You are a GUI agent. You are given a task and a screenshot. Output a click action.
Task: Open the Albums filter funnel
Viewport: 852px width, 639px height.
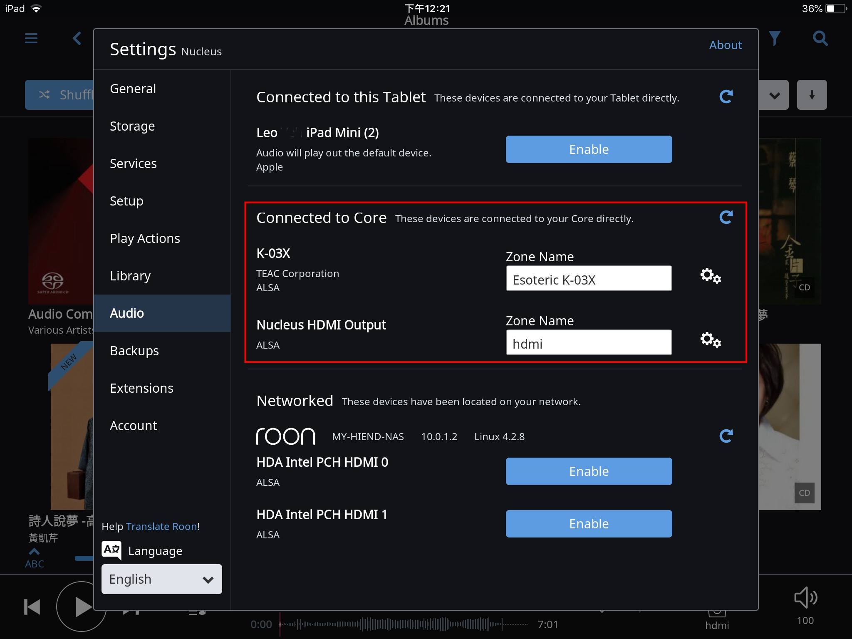(x=774, y=38)
